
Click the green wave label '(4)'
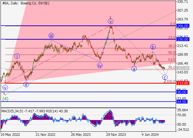tap(6, 99)
